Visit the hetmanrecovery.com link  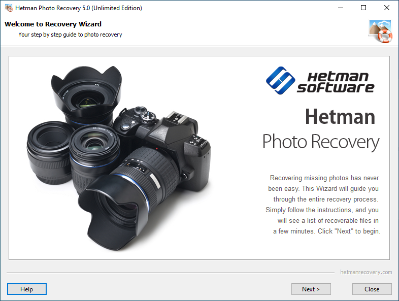[366, 272]
